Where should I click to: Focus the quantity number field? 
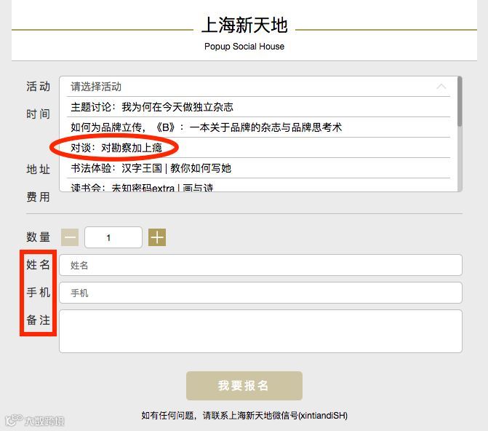click(x=113, y=237)
